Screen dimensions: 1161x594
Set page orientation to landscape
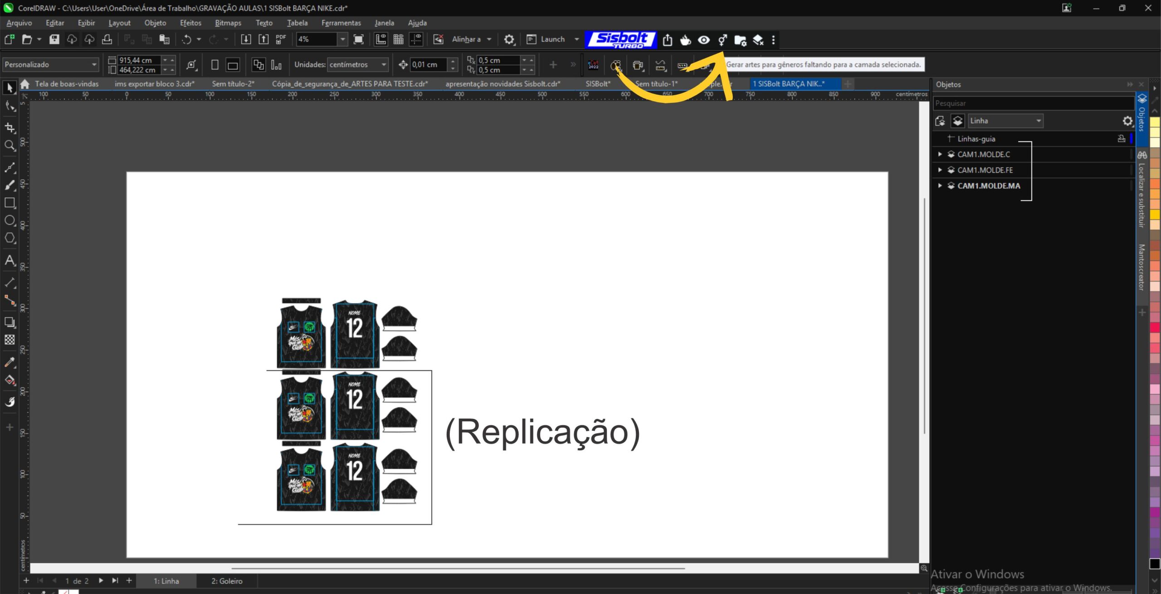(233, 65)
